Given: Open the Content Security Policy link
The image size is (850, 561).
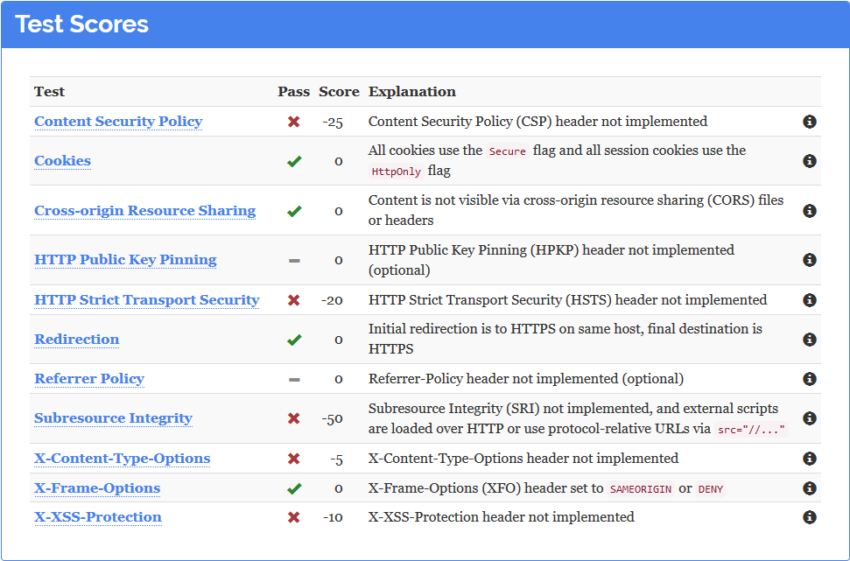Looking at the screenshot, I should pos(118,122).
